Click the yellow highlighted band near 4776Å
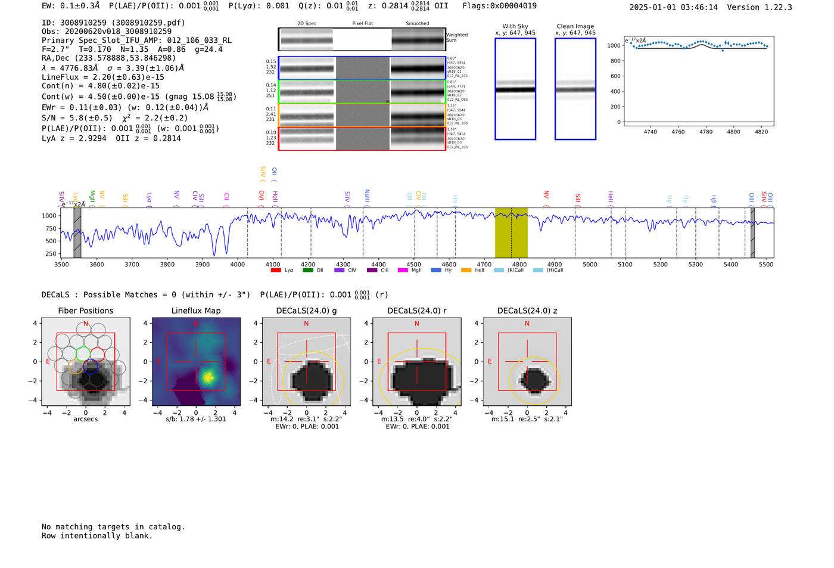This screenshot has width=834, height=568. 511,233
